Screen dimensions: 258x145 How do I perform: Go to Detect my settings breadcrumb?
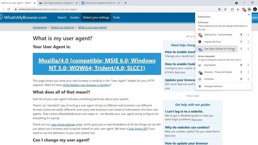[x=62, y=27]
